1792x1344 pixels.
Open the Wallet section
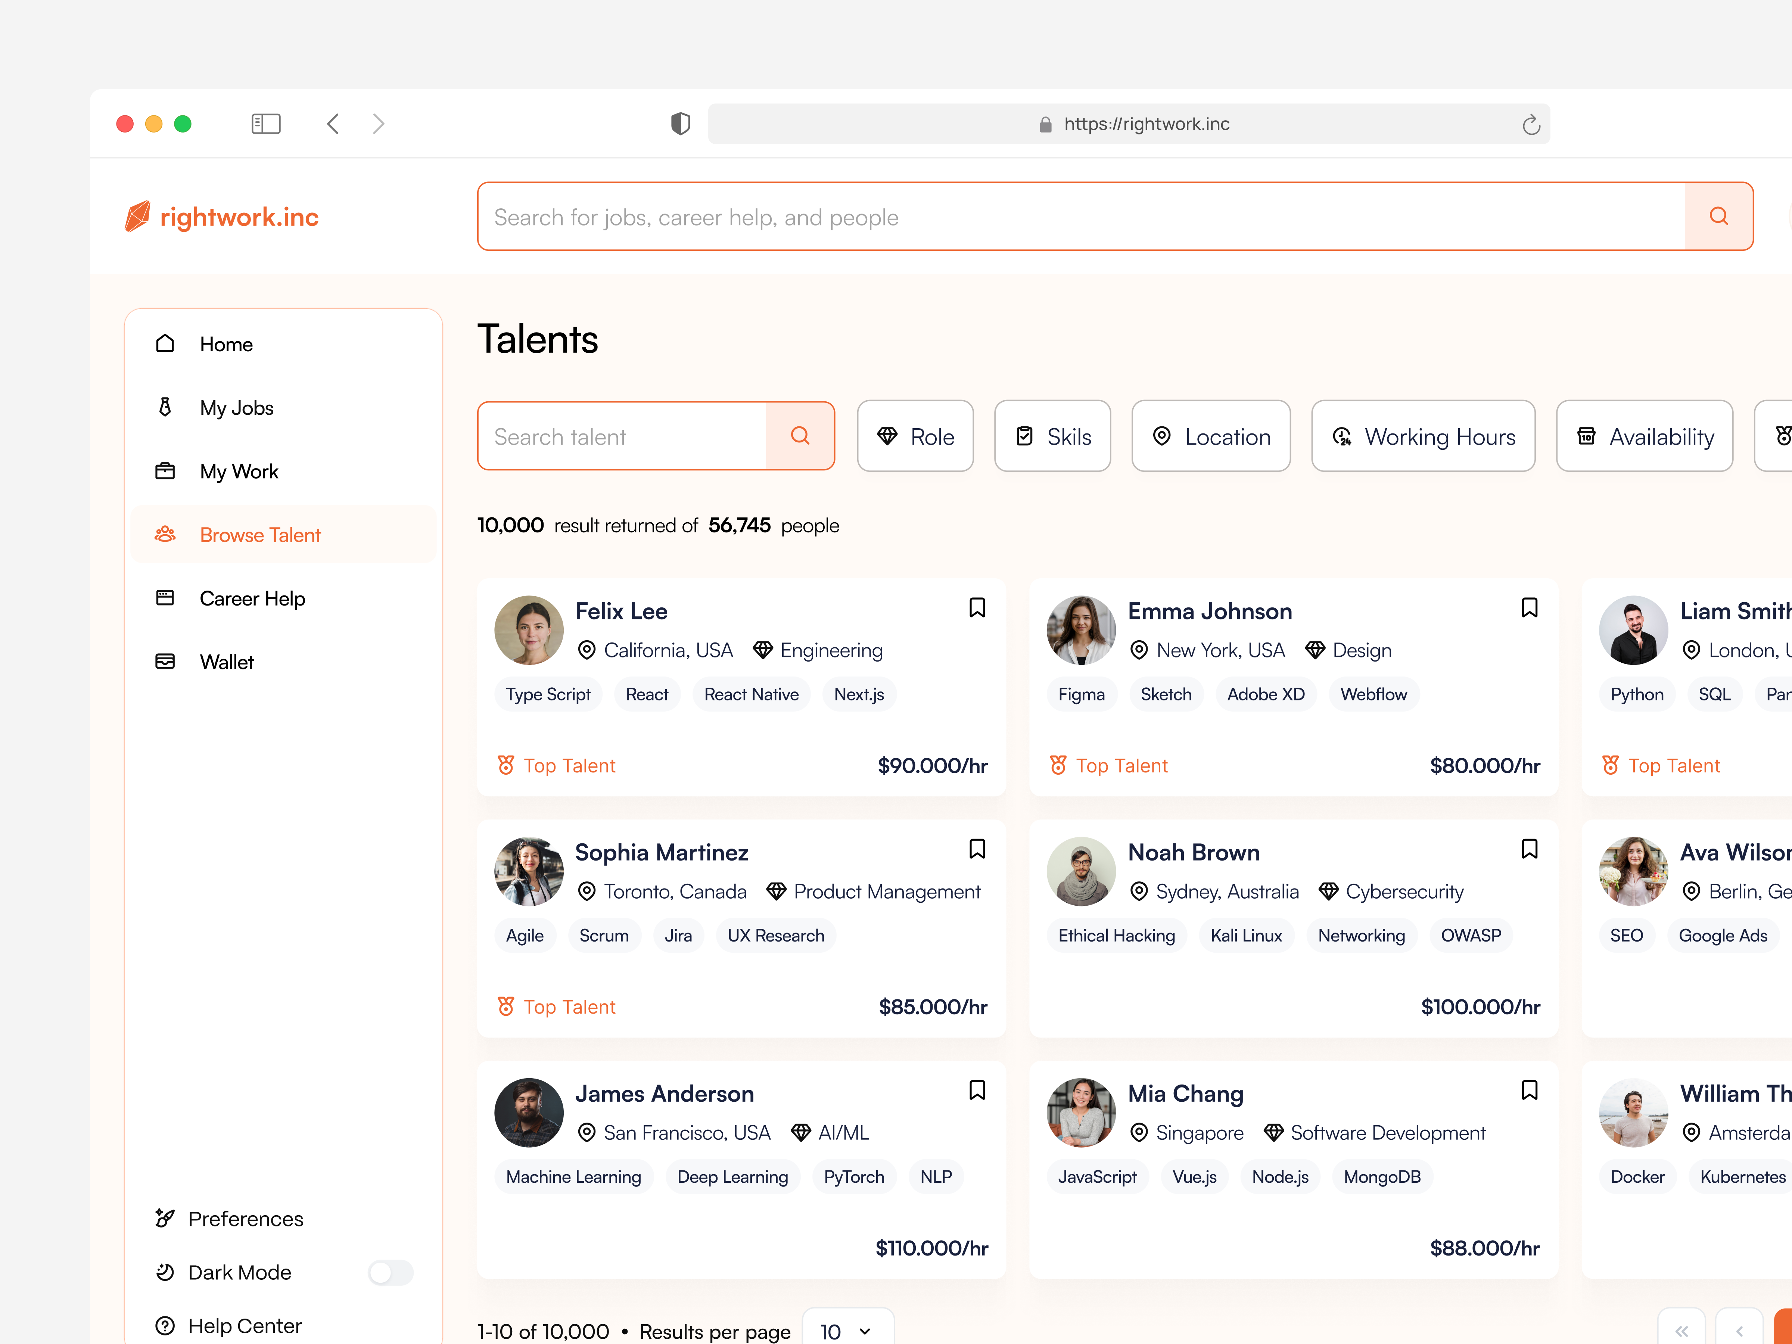tap(227, 661)
